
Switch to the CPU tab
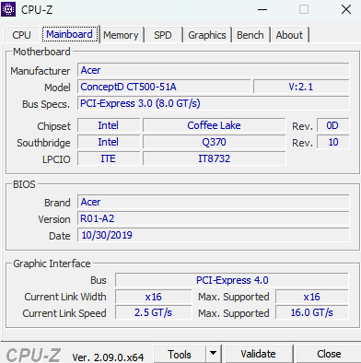coord(21,35)
